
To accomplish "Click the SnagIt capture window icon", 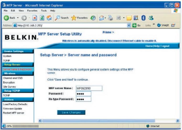I will click(x=173, y=25).
